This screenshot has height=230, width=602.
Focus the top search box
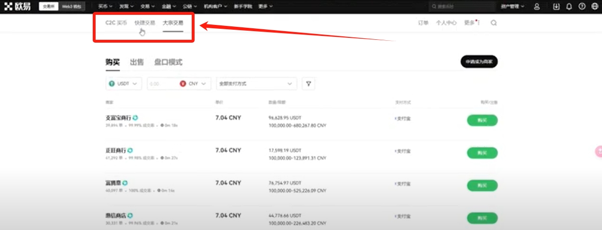coord(461,7)
